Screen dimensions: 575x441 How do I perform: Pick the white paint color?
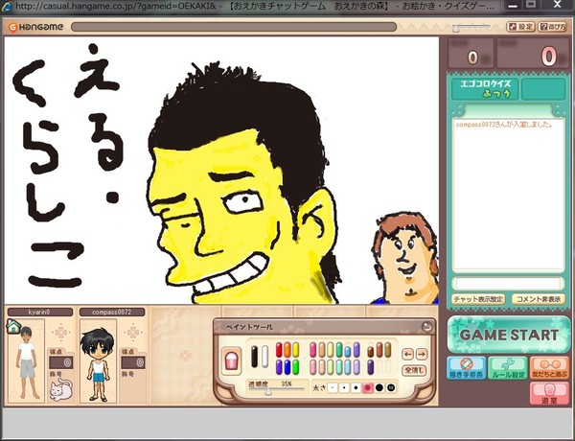265,357
